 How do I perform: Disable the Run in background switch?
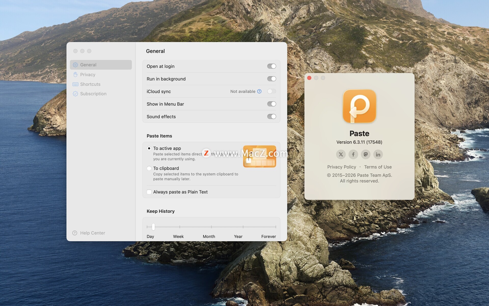(271, 79)
